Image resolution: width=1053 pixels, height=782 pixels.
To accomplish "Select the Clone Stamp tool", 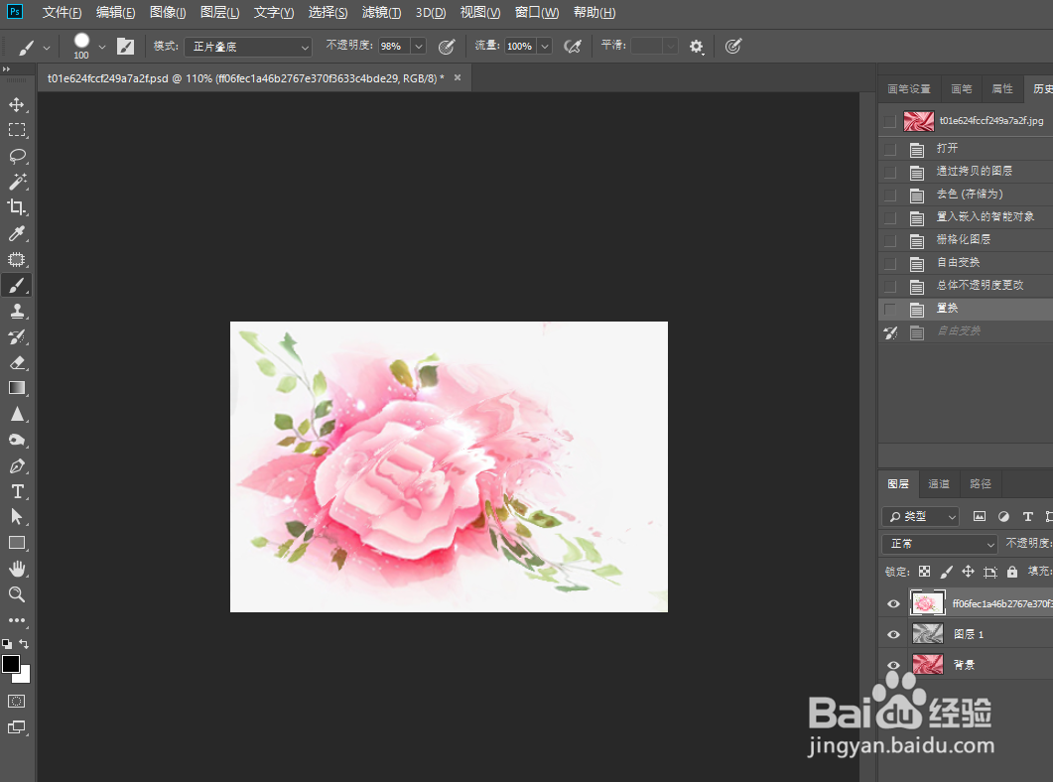I will (x=17, y=311).
